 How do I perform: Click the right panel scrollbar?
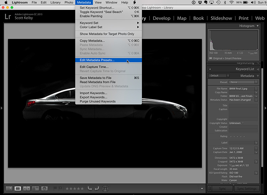coord(262,118)
